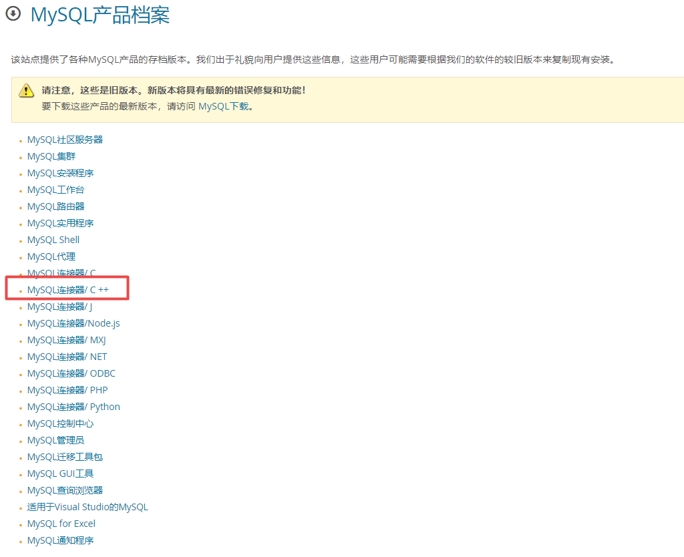Open the MySQL连接器/ C link
Screen dimensions: 684x557
(61, 273)
